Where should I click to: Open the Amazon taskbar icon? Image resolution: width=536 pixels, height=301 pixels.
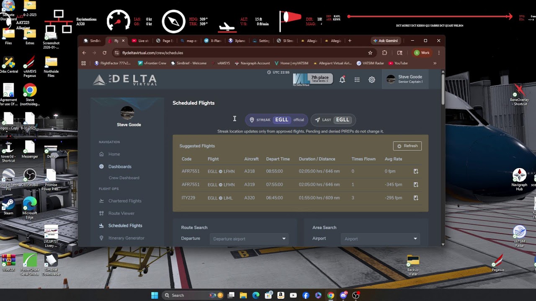(x=281, y=295)
